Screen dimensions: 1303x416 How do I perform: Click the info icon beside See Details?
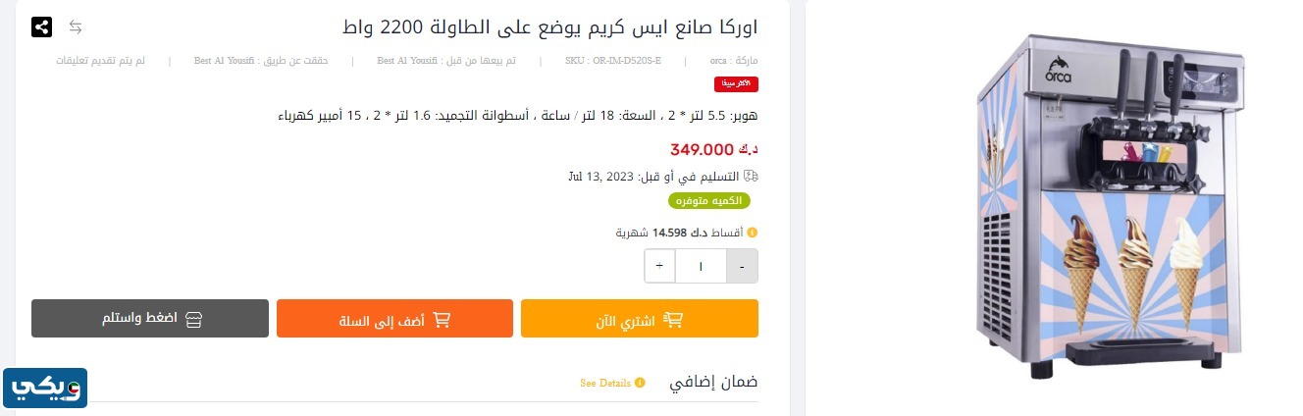(x=640, y=383)
